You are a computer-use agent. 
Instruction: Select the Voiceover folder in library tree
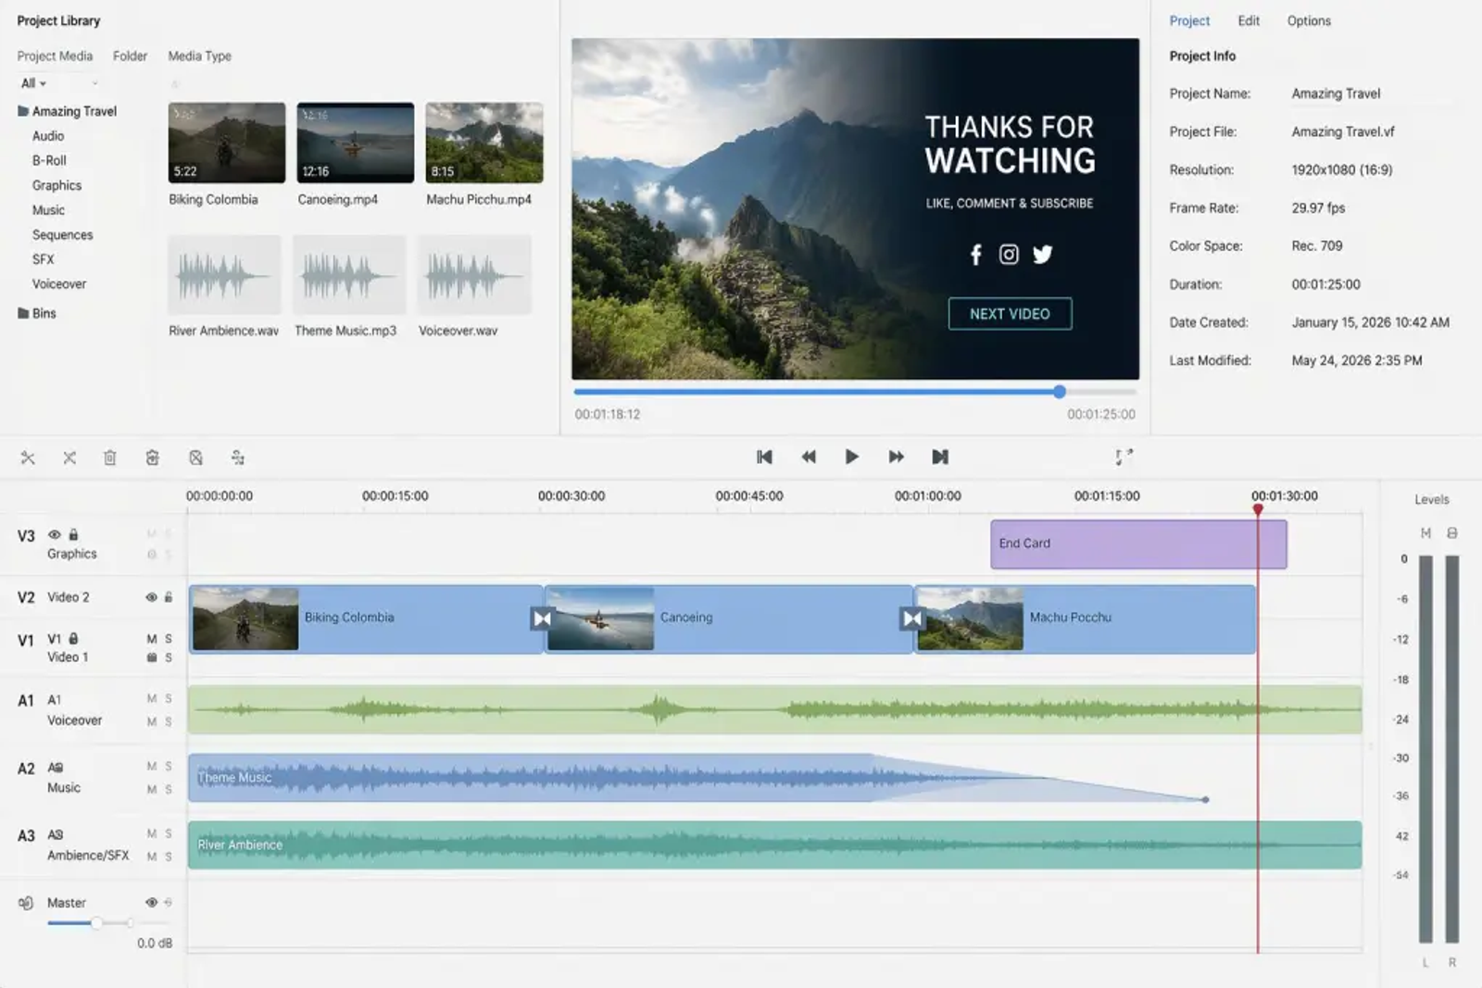pyautogui.click(x=59, y=284)
